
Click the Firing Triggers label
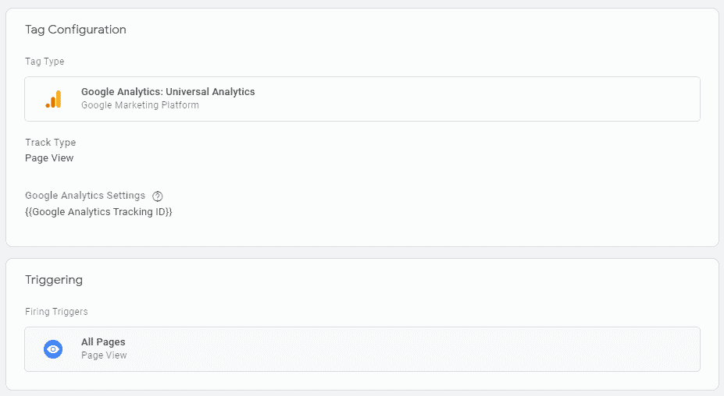point(56,312)
